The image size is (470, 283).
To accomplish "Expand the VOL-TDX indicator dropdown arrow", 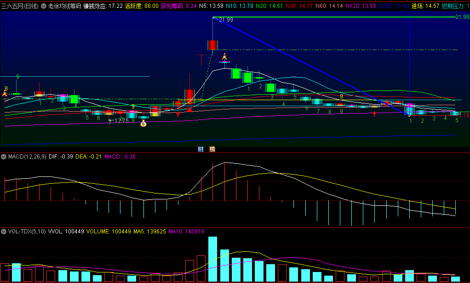I will click(4, 232).
